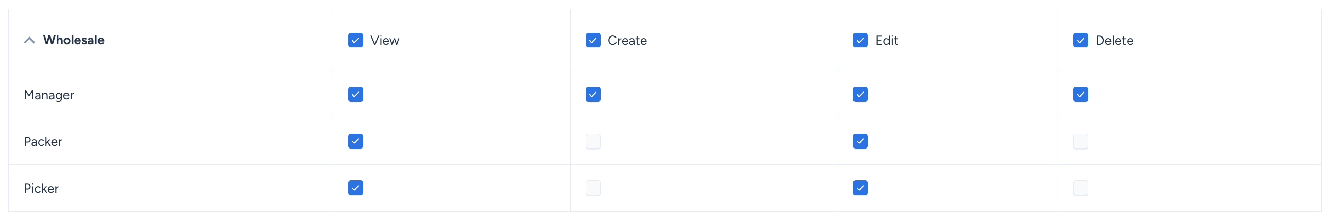
Task: Disable Delete permission for Manager
Action: pos(1080,95)
